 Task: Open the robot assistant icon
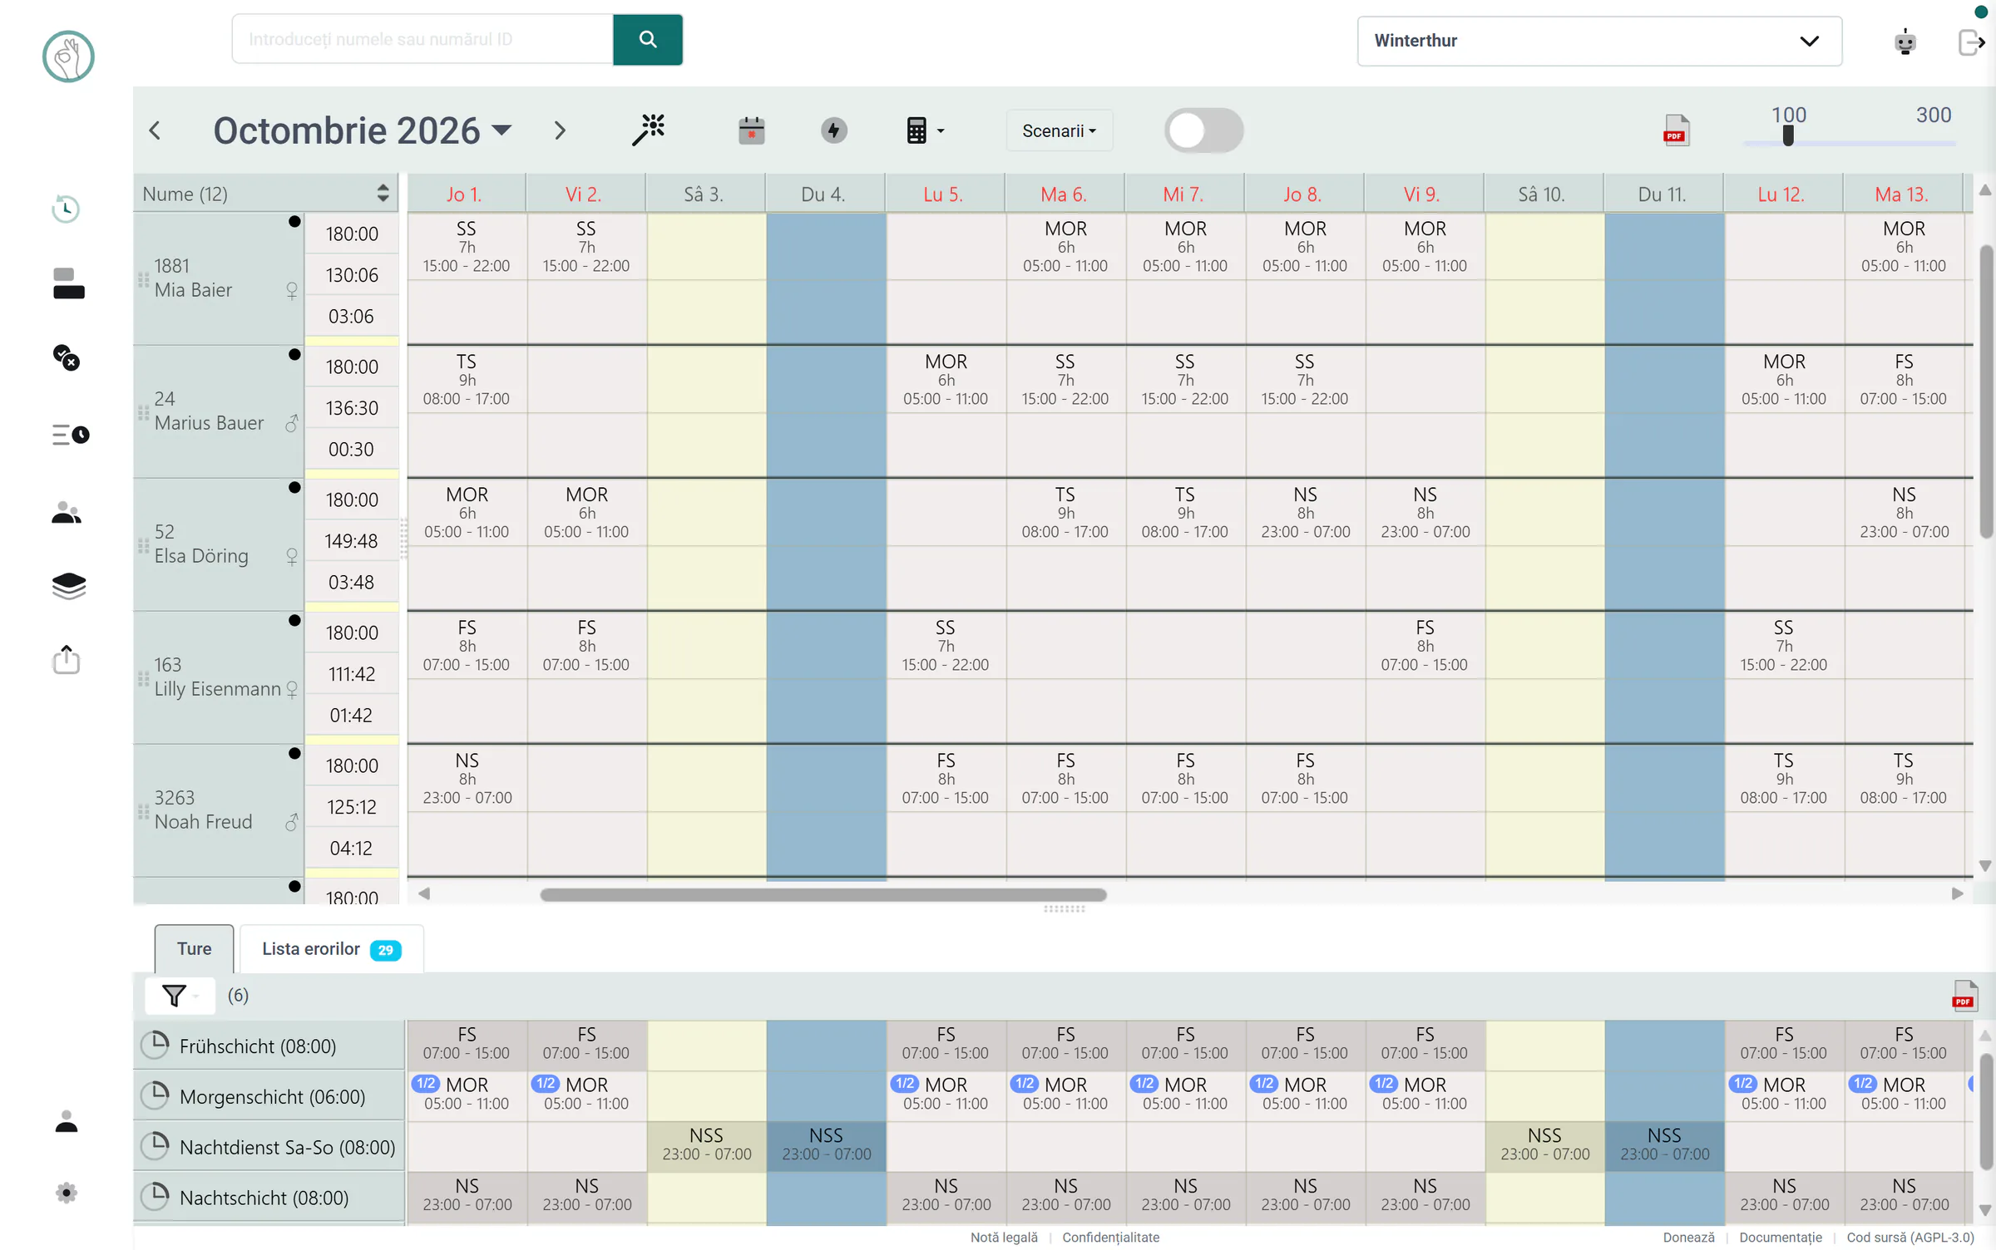1905,41
